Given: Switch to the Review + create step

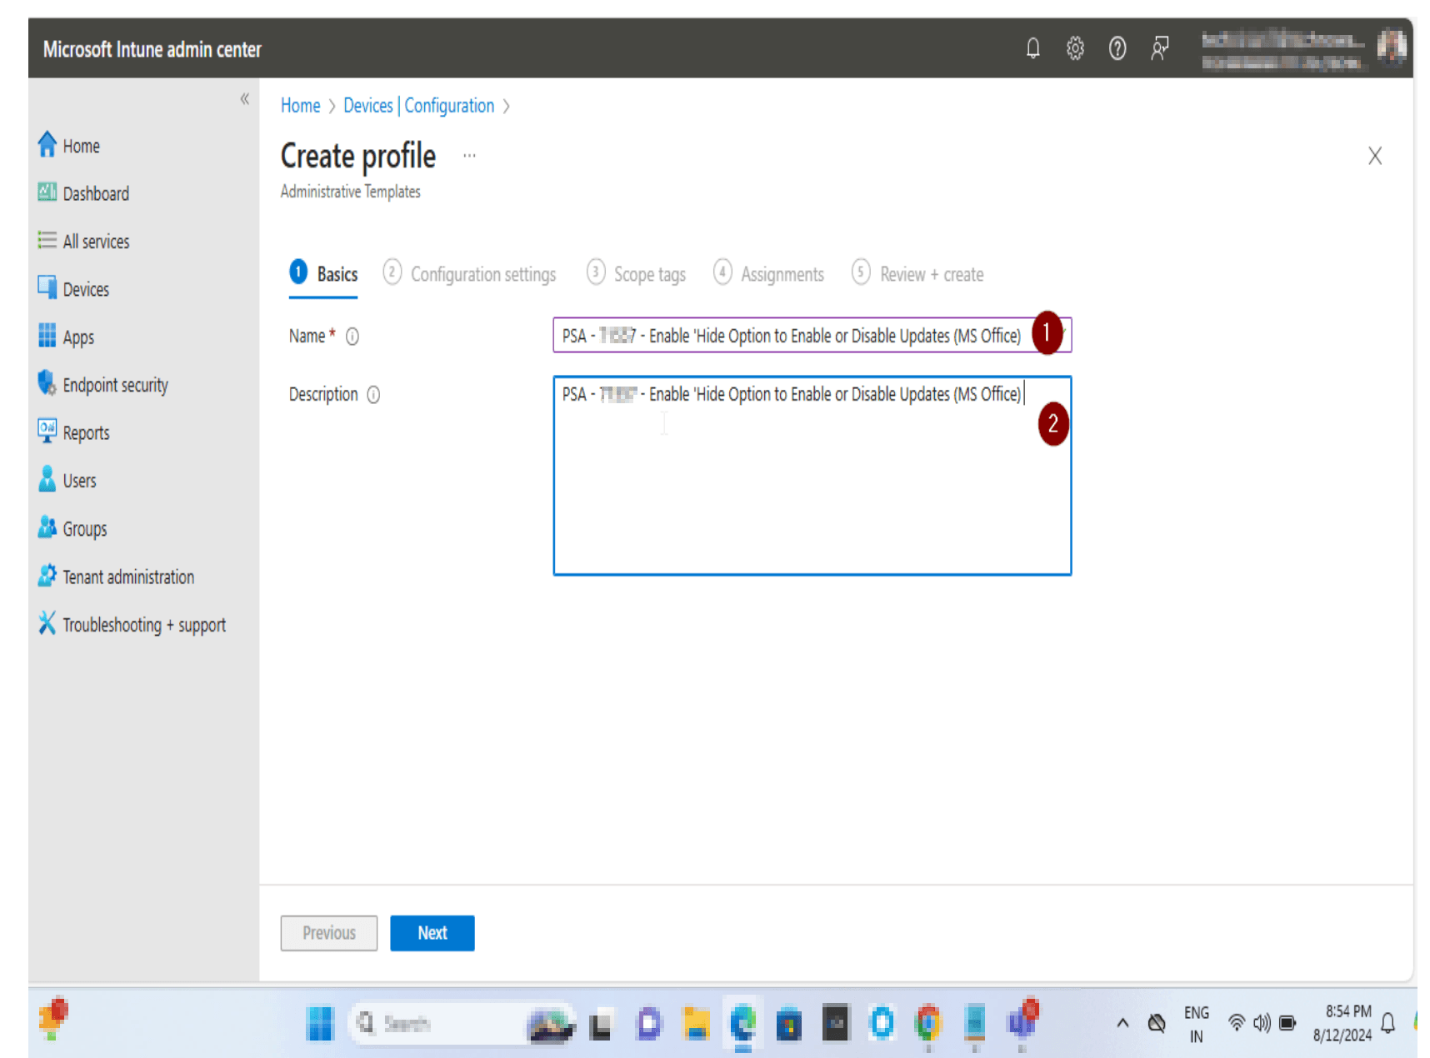Looking at the screenshot, I should click(x=917, y=274).
